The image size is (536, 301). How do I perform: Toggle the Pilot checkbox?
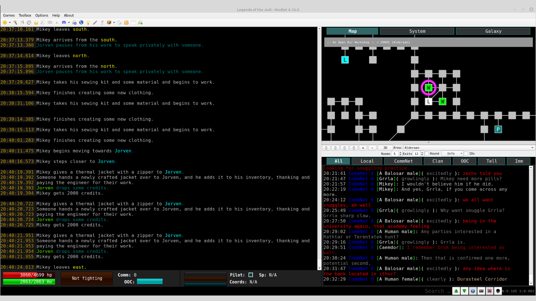[x=251, y=275]
